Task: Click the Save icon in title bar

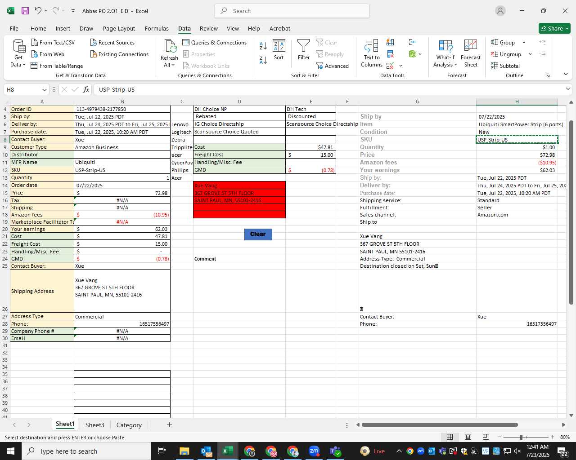Action: [x=25, y=11]
